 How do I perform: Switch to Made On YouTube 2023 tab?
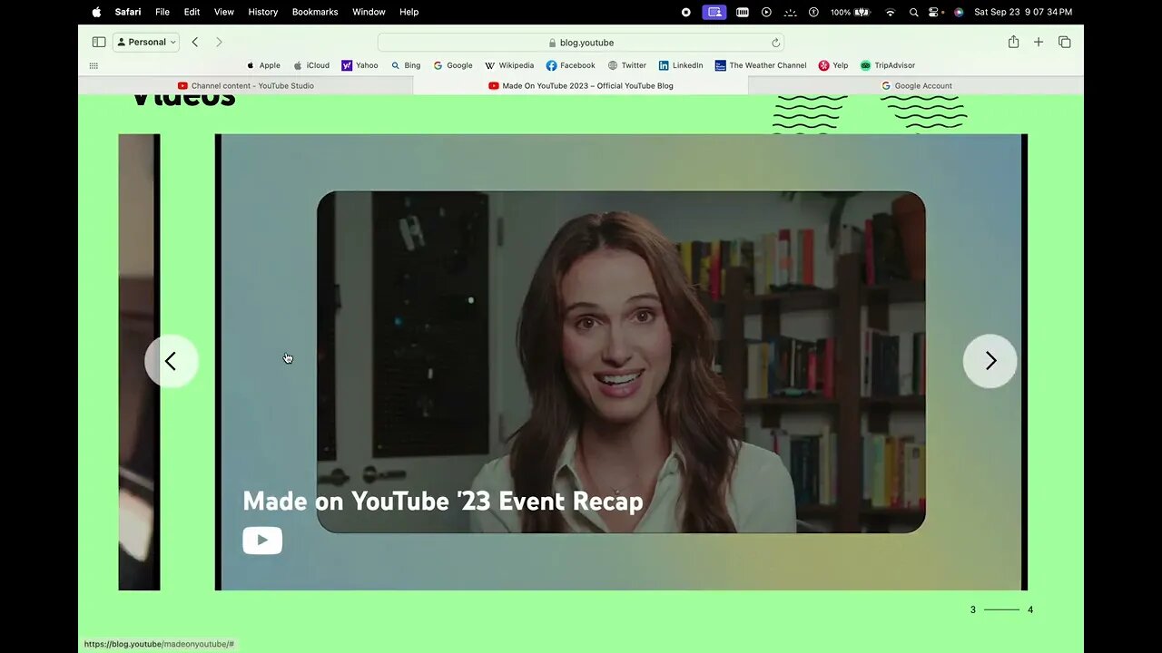[x=581, y=85]
